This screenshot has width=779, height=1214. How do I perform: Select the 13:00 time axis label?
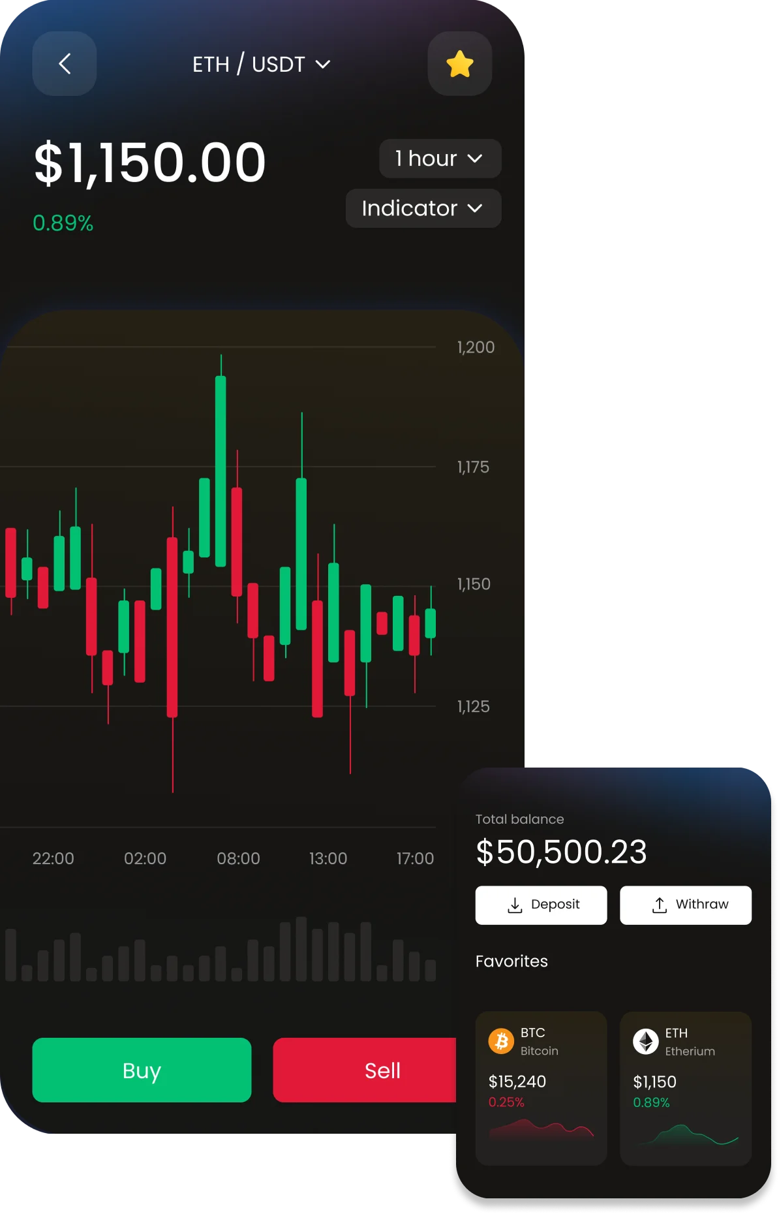[x=328, y=858]
